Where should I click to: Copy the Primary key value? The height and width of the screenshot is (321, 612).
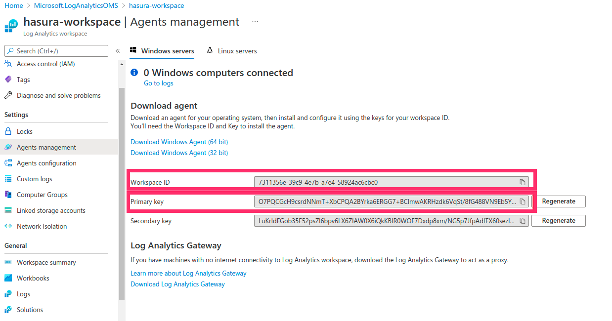coord(523,201)
